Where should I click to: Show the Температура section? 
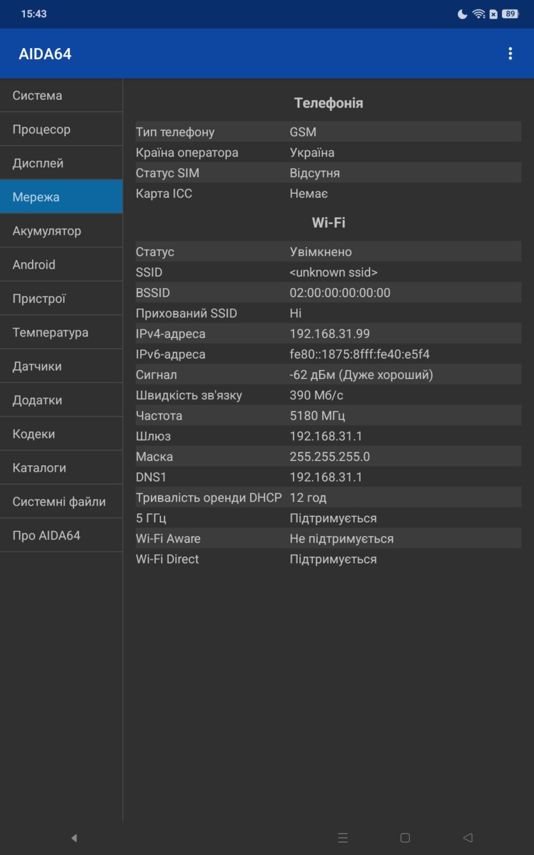61,333
